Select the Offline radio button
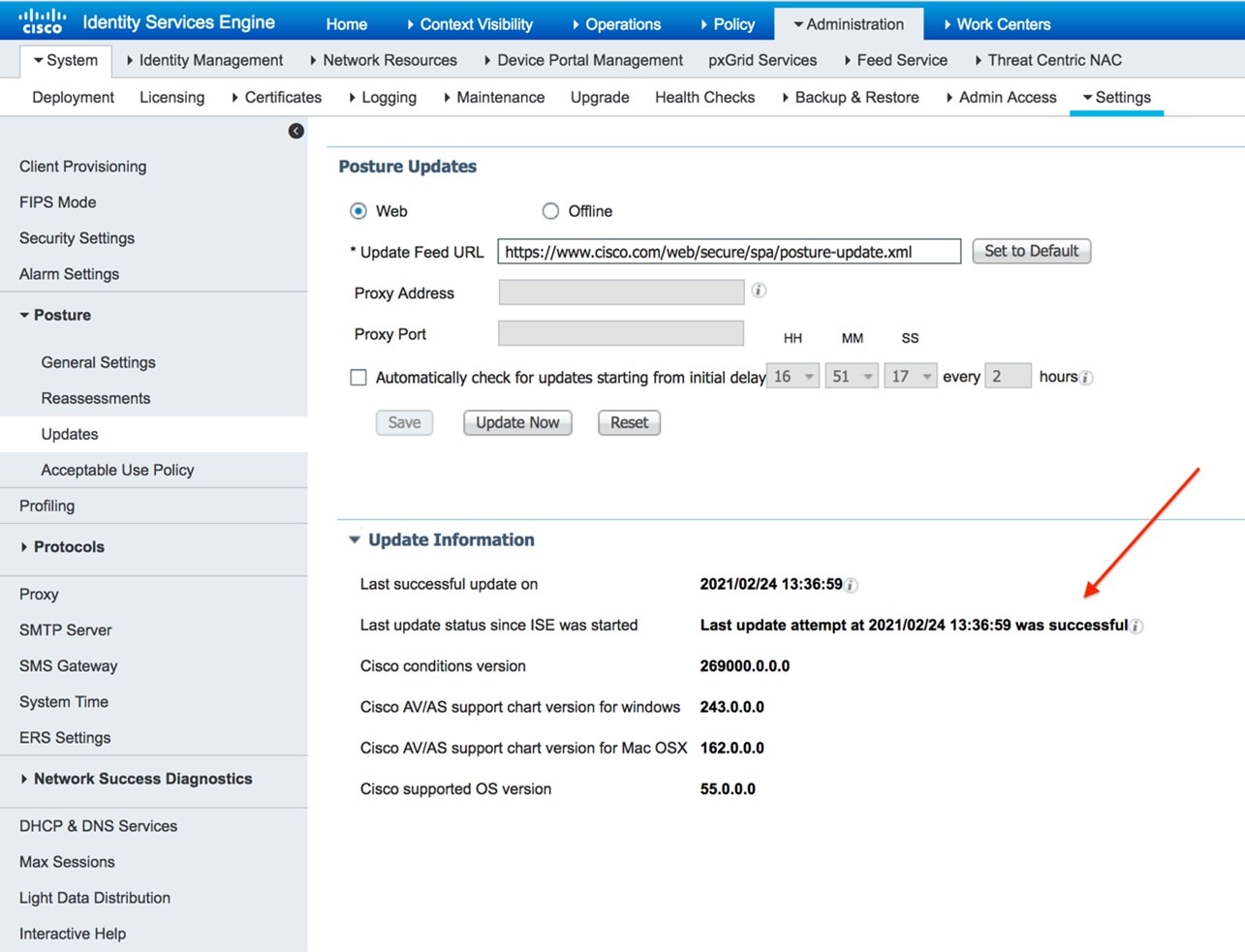 (550, 211)
